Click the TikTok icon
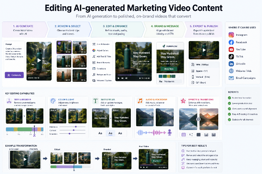 tap(231, 56)
